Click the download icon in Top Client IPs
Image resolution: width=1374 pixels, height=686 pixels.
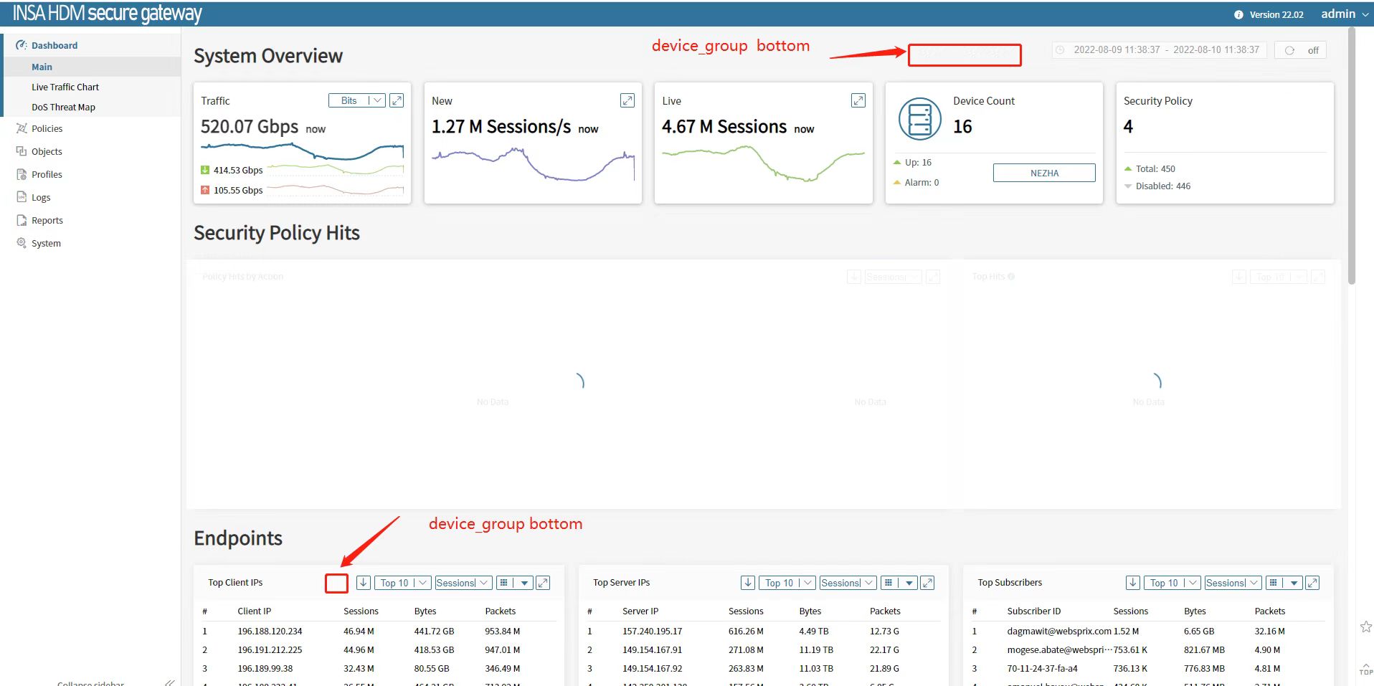[x=364, y=583]
